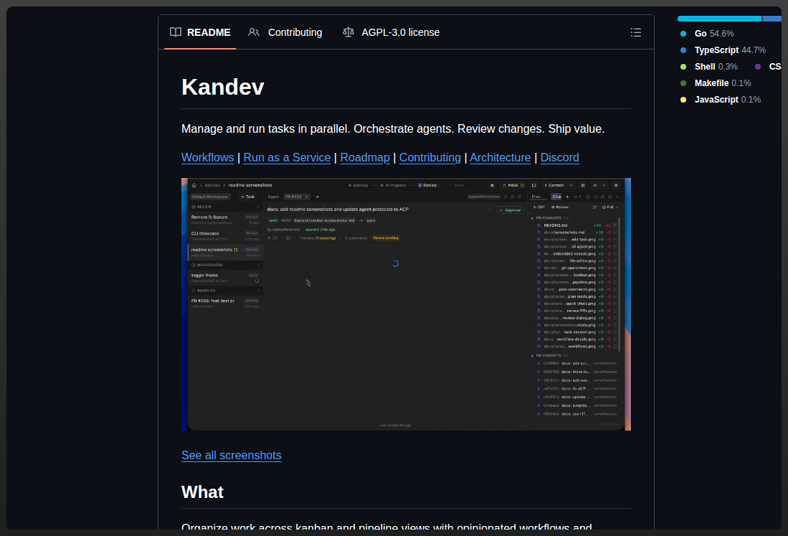This screenshot has height=536, width=788.
Task: Follow the Workflows link
Action: point(207,157)
